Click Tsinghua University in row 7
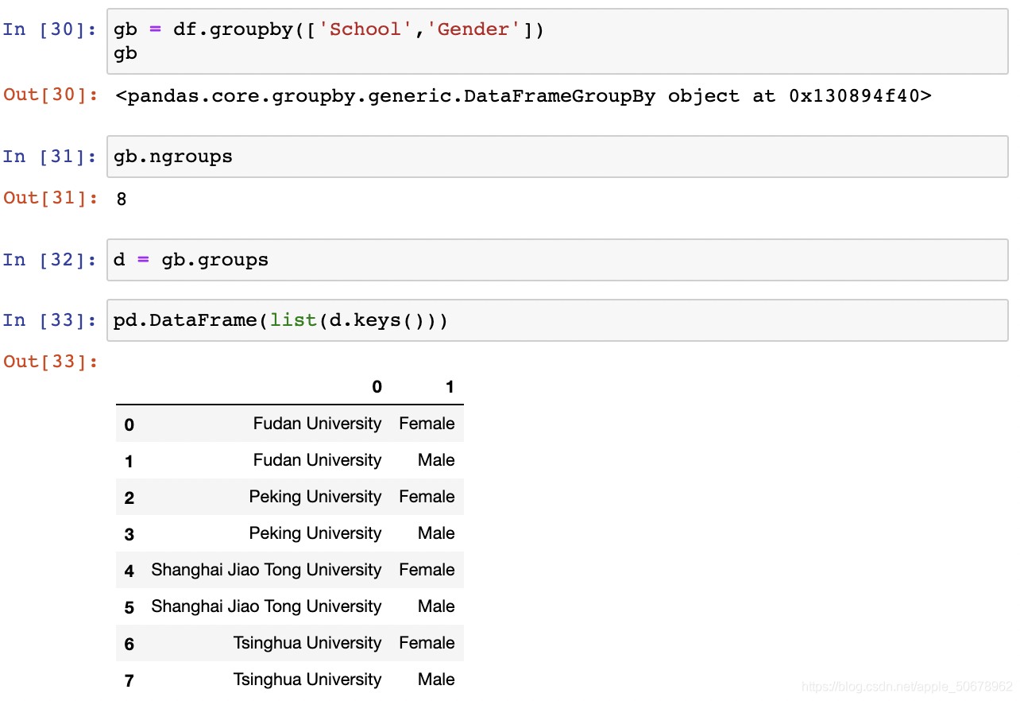 [307, 680]
